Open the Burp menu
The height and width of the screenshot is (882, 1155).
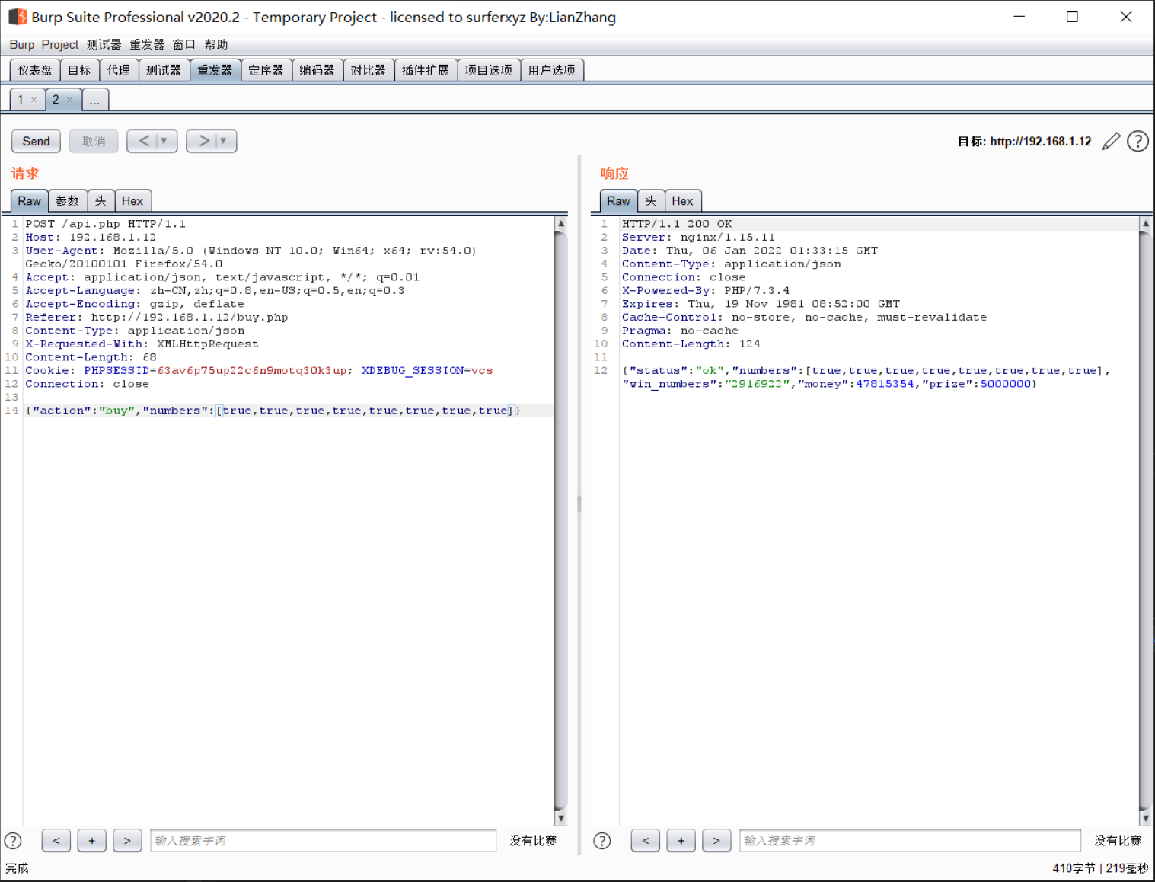[22, 45]
